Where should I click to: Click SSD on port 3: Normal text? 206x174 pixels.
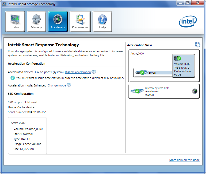point(22,102)
